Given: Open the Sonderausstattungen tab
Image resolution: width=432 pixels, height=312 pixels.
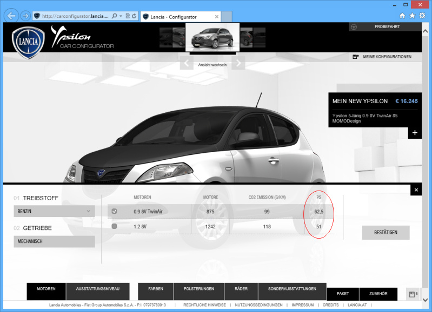Looking at the screenshot, I should 292,291.
